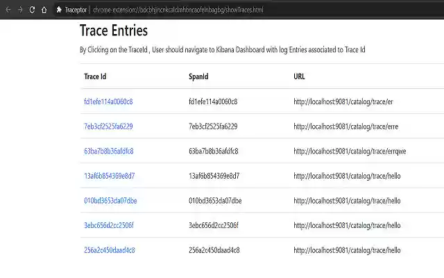
Task: Click span ID 7eb3cf2525fa6229 cell
Action: [213, 126]
